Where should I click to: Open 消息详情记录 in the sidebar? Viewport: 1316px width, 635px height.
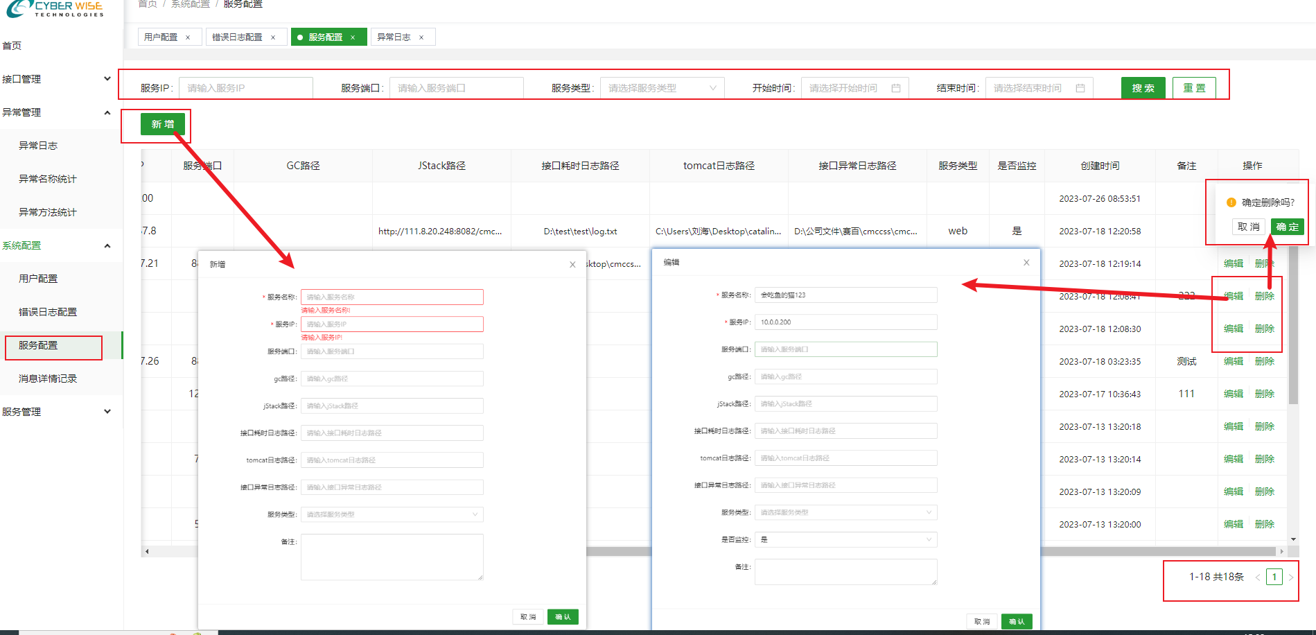coord(48,379)
